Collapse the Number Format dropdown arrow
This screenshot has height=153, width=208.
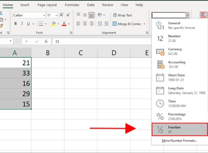coord(188,15)
